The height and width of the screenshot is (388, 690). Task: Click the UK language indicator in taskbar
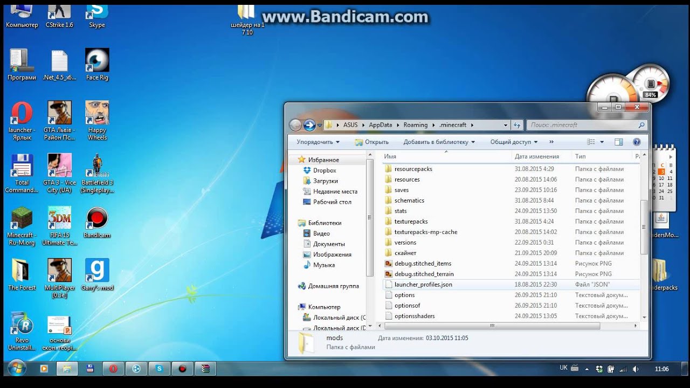[x=563, y=368]
